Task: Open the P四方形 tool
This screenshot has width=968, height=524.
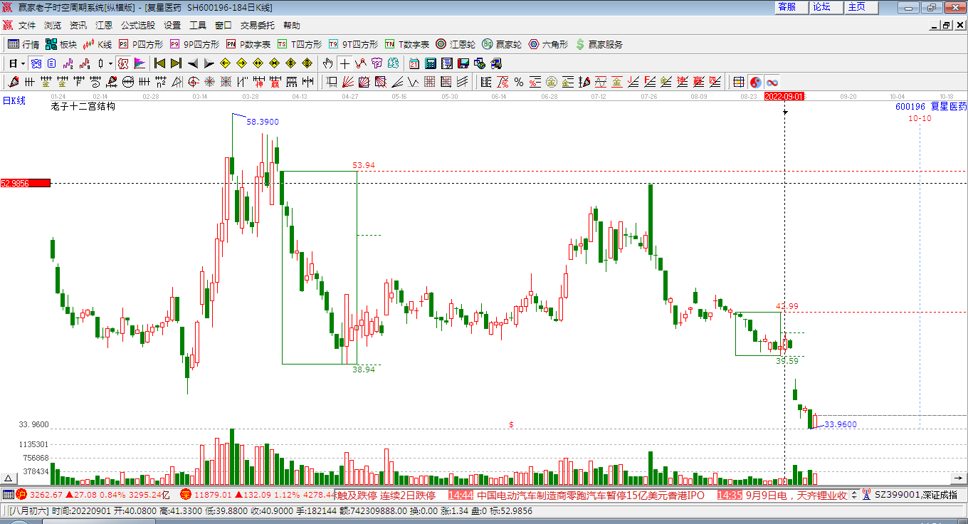Action: pyautogui.click(x=140, y=44)
